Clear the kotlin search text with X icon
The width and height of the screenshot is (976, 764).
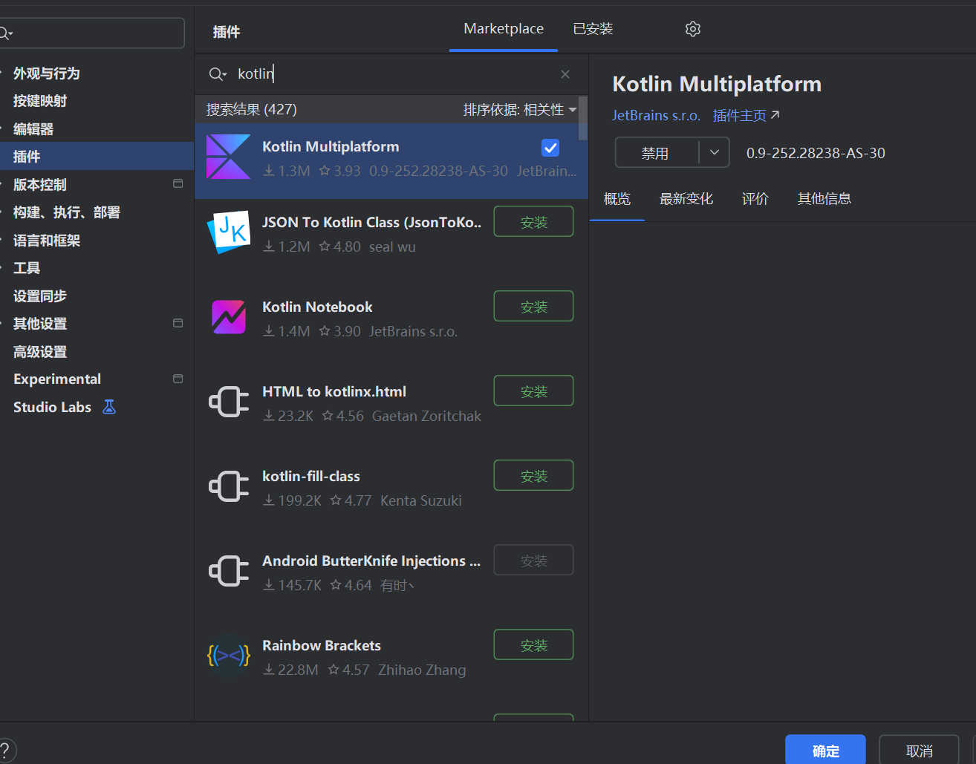pos(565,74)
